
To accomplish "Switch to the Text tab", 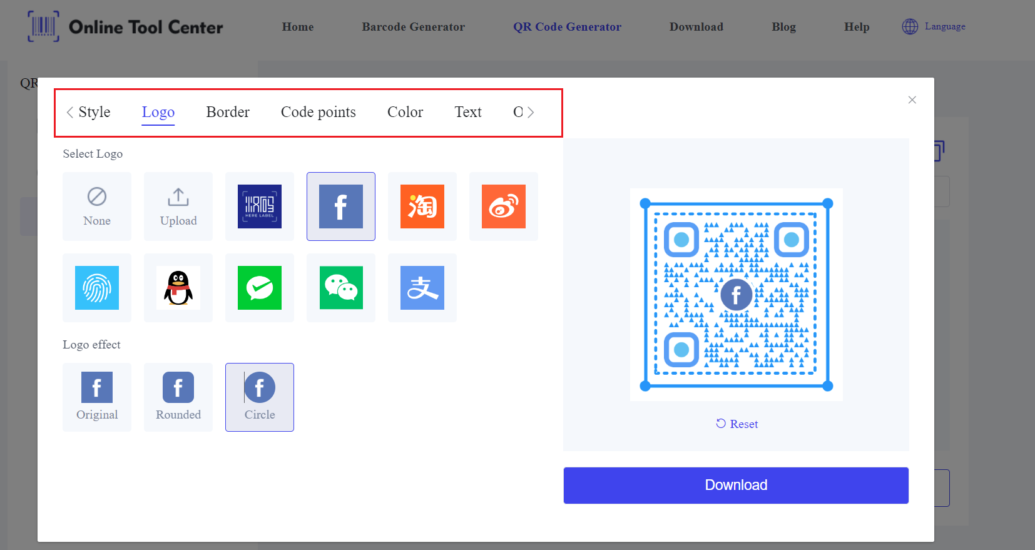I will [468, 112].
